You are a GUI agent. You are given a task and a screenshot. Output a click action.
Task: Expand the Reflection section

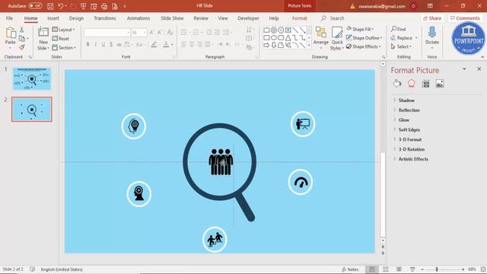click(409, 110)
